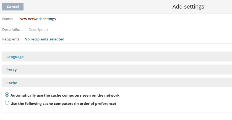Collapse the Cache section
This screenshot has width=232, height=120.
click(12, 83)
